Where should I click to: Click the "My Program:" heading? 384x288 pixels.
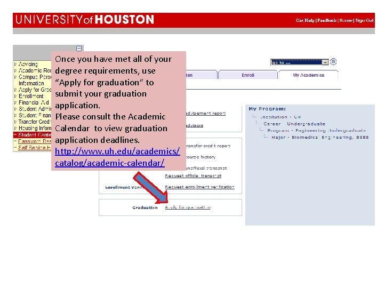pyautogui.click(x=267, y=109)
